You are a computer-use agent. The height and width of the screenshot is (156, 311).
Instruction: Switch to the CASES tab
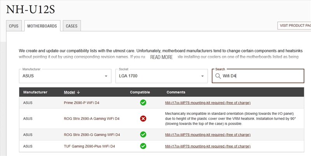click(x=72, y=26)
